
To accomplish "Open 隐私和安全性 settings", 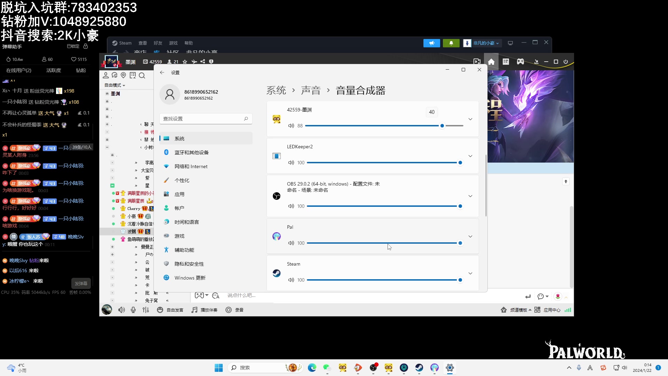I will point(206,264).
